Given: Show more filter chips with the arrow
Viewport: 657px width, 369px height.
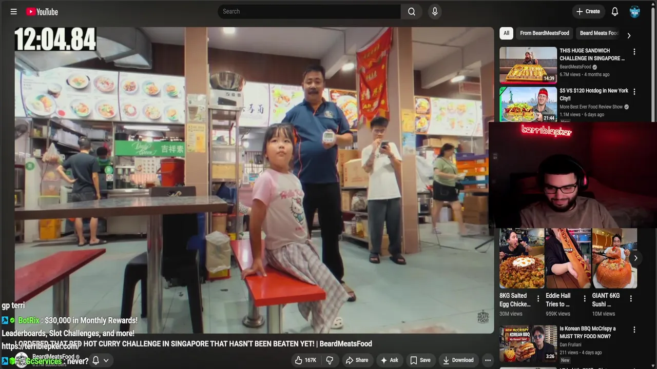Looking at the screenshot, I should click(629, 35).
